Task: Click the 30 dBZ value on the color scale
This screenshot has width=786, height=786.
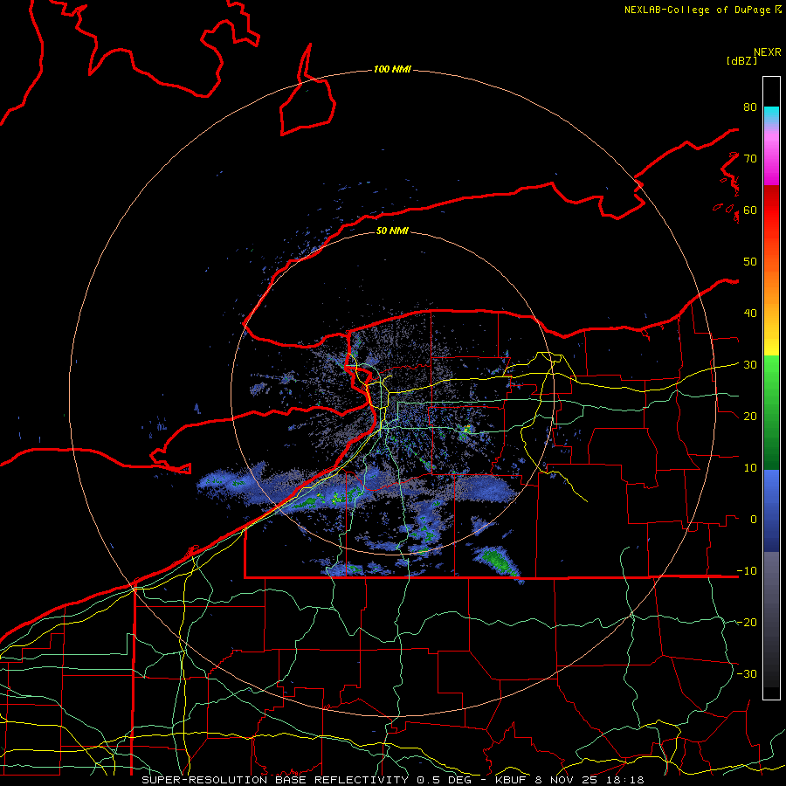Action: pos(750,364)
